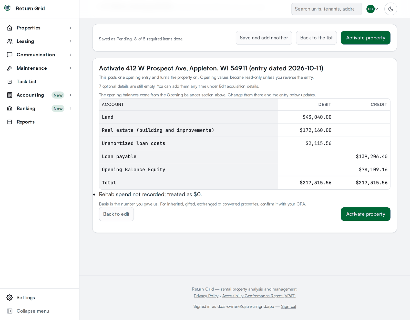Click Back to edit button
Image resolution: width=410 pixels, height=320 pixels.
116,214
